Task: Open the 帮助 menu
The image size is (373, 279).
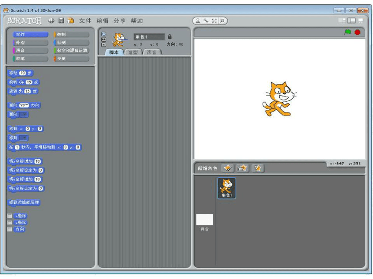Action: (x=137, y=21)
